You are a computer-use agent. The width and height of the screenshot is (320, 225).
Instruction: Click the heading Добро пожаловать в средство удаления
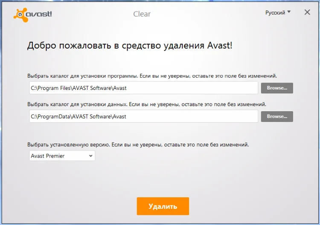click(x=130, y=45)
